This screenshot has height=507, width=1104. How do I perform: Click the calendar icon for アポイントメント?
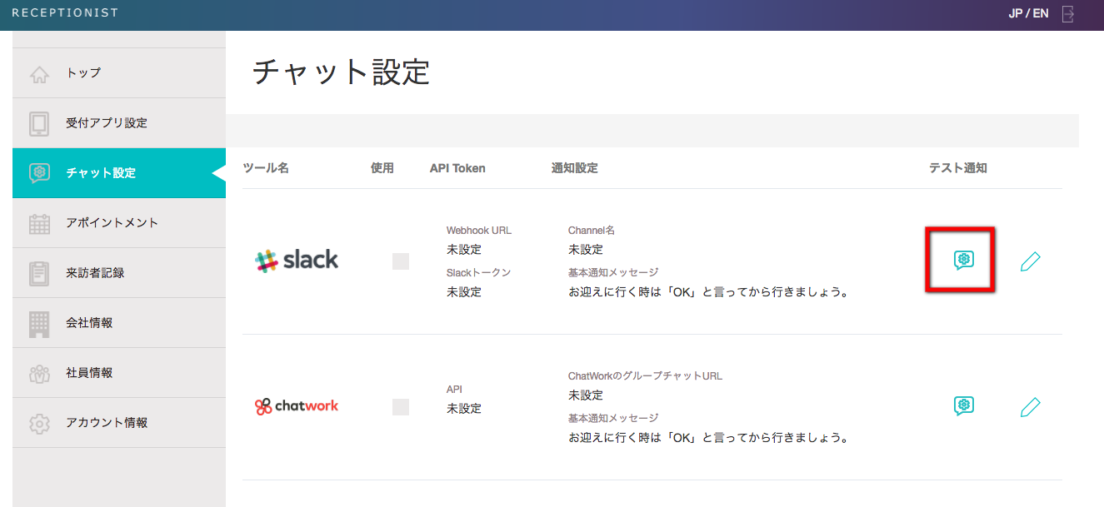[39, 223]
